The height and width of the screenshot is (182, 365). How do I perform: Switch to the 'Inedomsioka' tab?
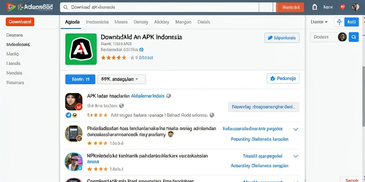coord(97,22)
